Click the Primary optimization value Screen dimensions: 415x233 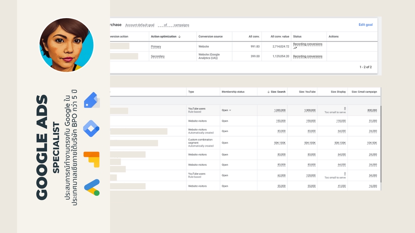tap(156, 47)
